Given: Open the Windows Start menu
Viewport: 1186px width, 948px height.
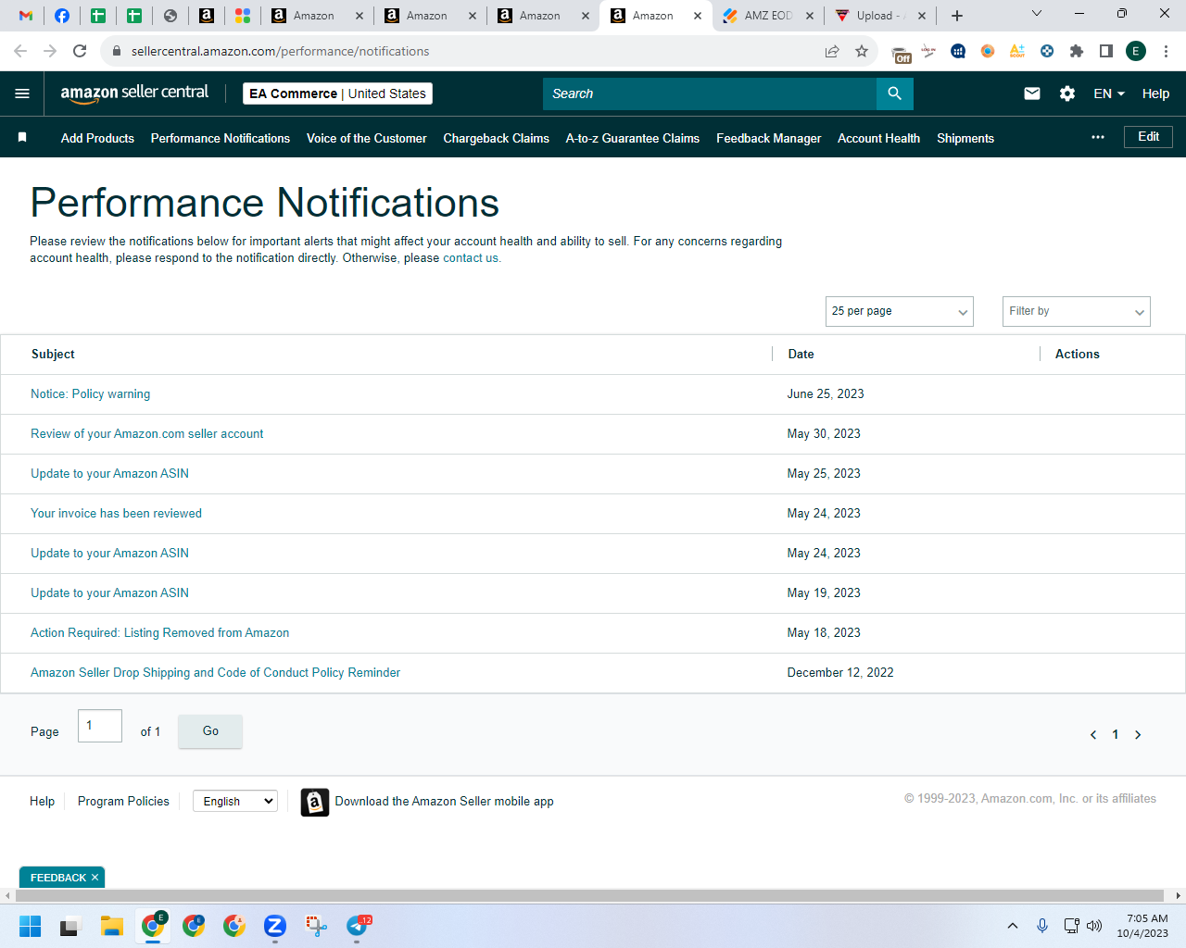Looking at the screenshot, I should [30, 926].
